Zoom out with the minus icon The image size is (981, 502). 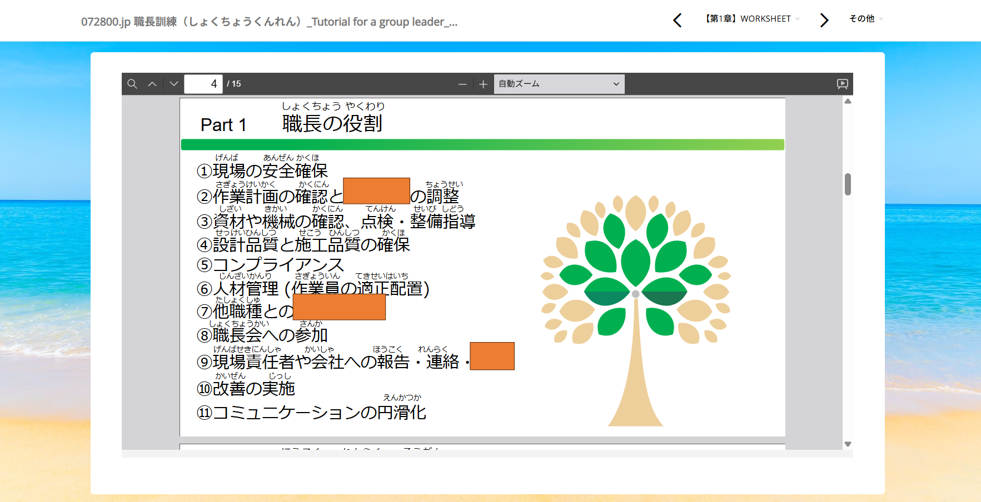(x=462, y=84)
